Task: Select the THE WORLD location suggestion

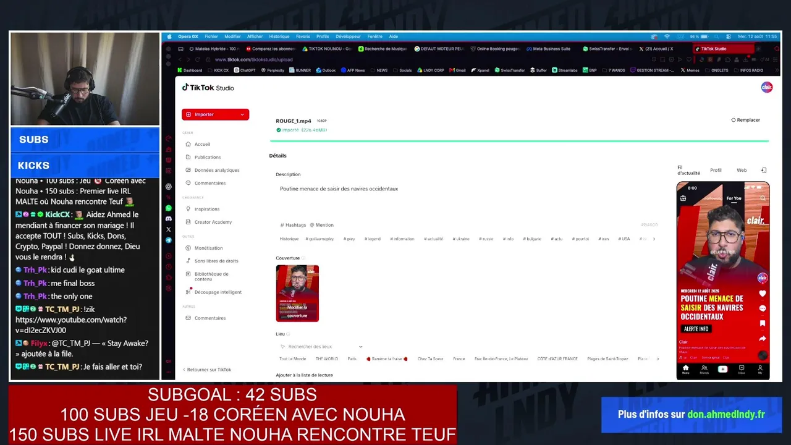Action: tap(327, 358)
